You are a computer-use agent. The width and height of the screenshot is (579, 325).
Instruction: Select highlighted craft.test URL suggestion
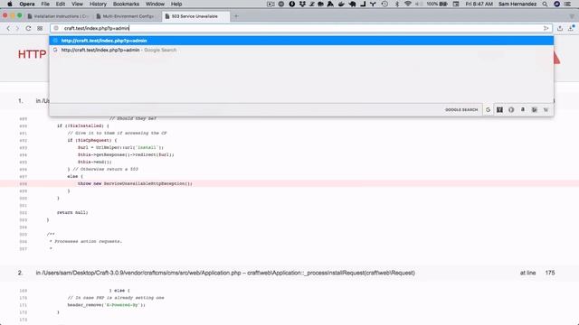coord(301,41)
